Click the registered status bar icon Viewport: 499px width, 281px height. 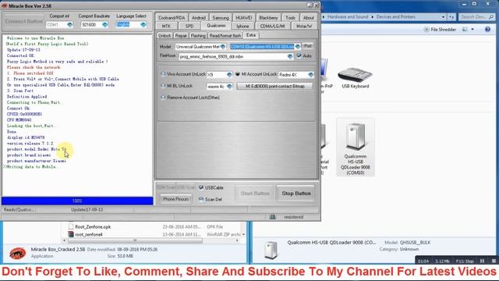point(273,217)
